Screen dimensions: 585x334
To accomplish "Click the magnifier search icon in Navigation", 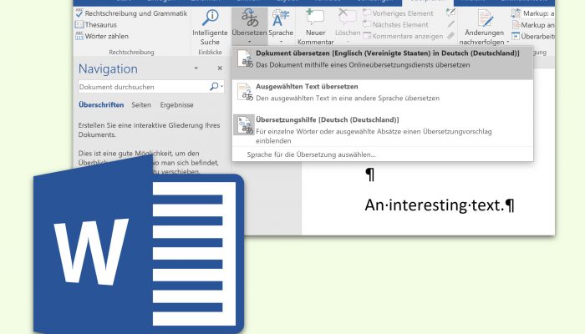I will click(214, 87).
